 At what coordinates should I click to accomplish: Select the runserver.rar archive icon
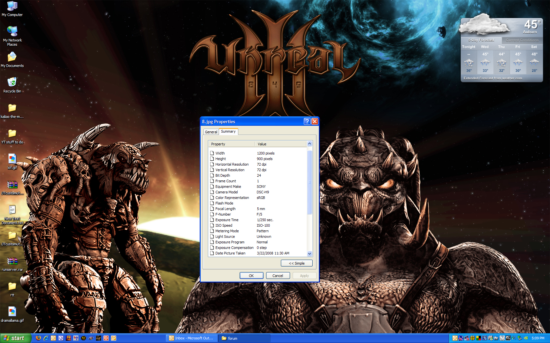[12, 264]
